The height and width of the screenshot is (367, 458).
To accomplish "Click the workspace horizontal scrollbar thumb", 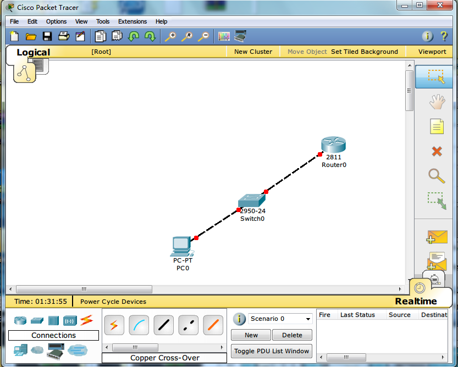I will click(84, 289).
